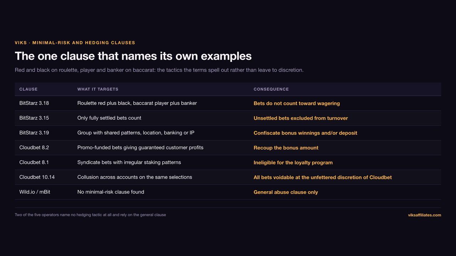456x256 pixels.
Task: Click "Confiscate bonus winnings and/or deposit"
Action: [305, 133]
